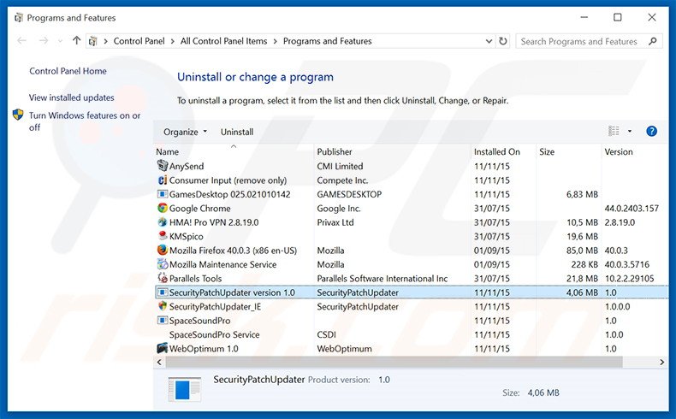Refresh the Programs and Features list
This screenshot has width=676, height=419.
[502, 41]
